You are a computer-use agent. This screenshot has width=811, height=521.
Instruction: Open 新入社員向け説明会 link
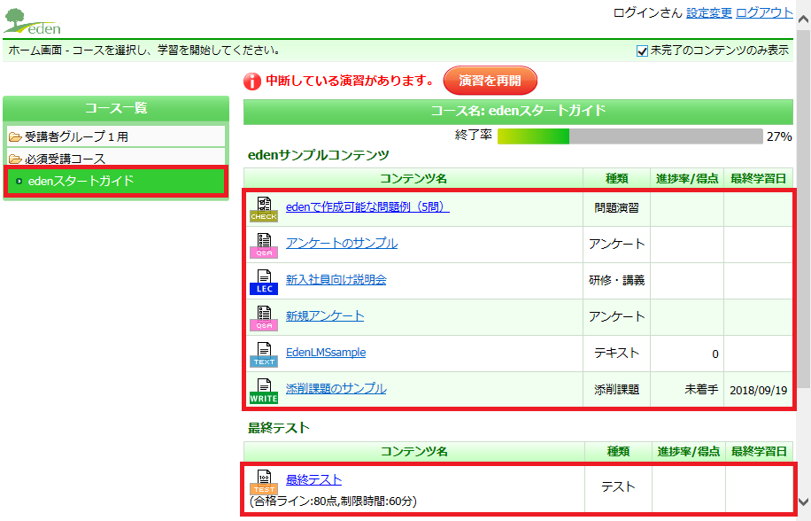point(336,279)
